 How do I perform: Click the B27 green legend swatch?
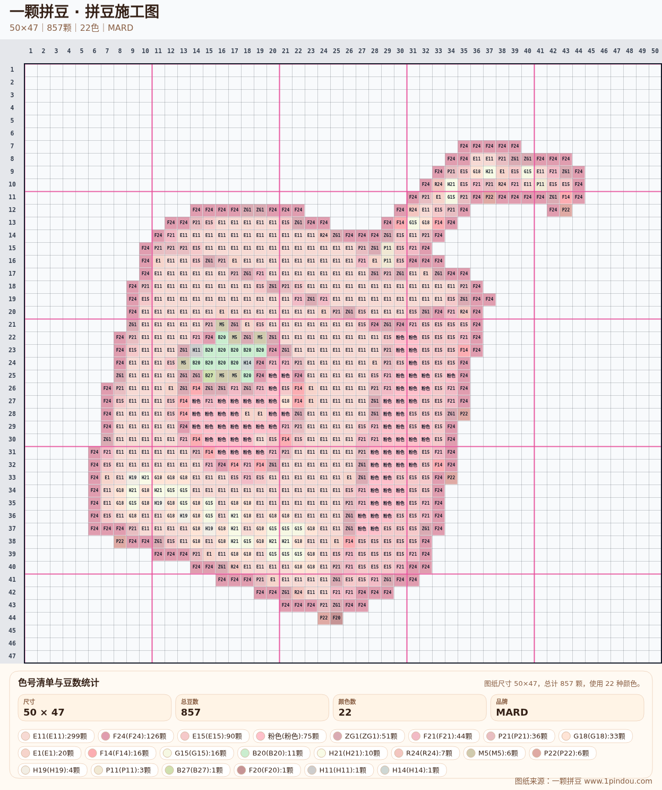(x=169, y=770)
